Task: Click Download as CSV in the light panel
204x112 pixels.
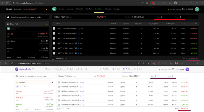Action: 64,109
